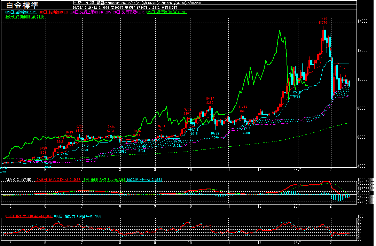
Task: Click the 基準線=11221 legend label
Action: click(x=24, y=12)
